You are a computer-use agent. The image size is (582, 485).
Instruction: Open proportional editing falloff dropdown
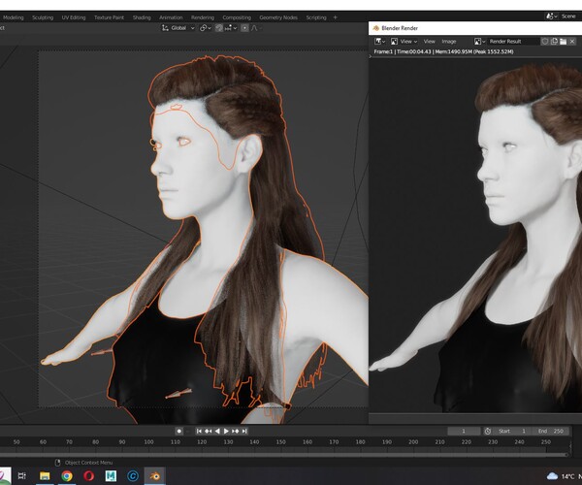pos(256,28)
